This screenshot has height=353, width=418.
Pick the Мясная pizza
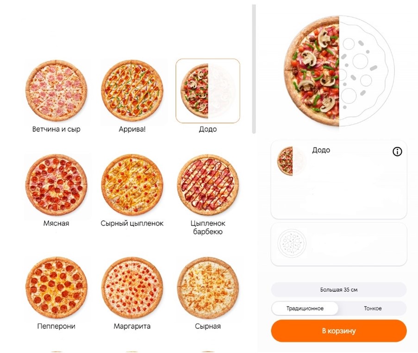tap(56, 185)
